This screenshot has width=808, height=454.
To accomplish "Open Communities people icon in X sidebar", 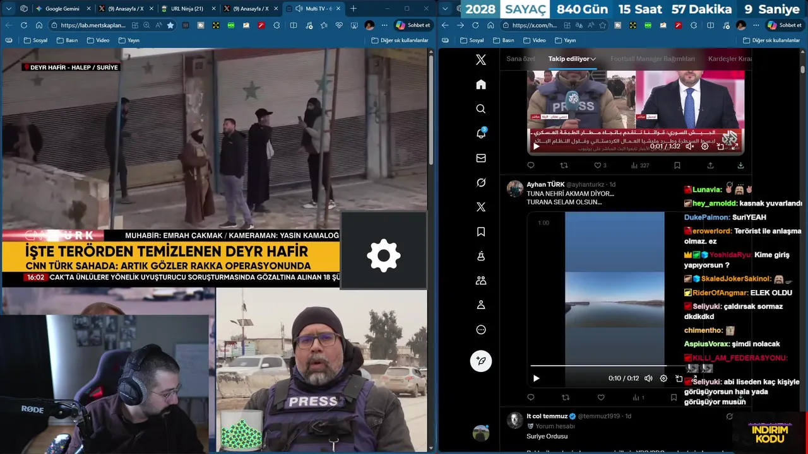I will point(481,281).
